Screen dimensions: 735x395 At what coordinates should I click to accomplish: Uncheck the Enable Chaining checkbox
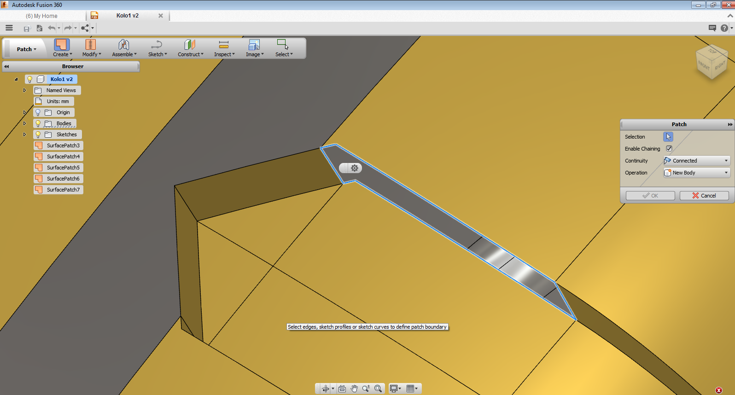(669, 149)
